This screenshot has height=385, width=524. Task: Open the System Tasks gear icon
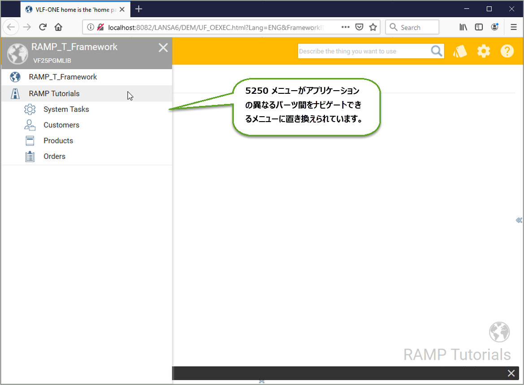(30, 109)
